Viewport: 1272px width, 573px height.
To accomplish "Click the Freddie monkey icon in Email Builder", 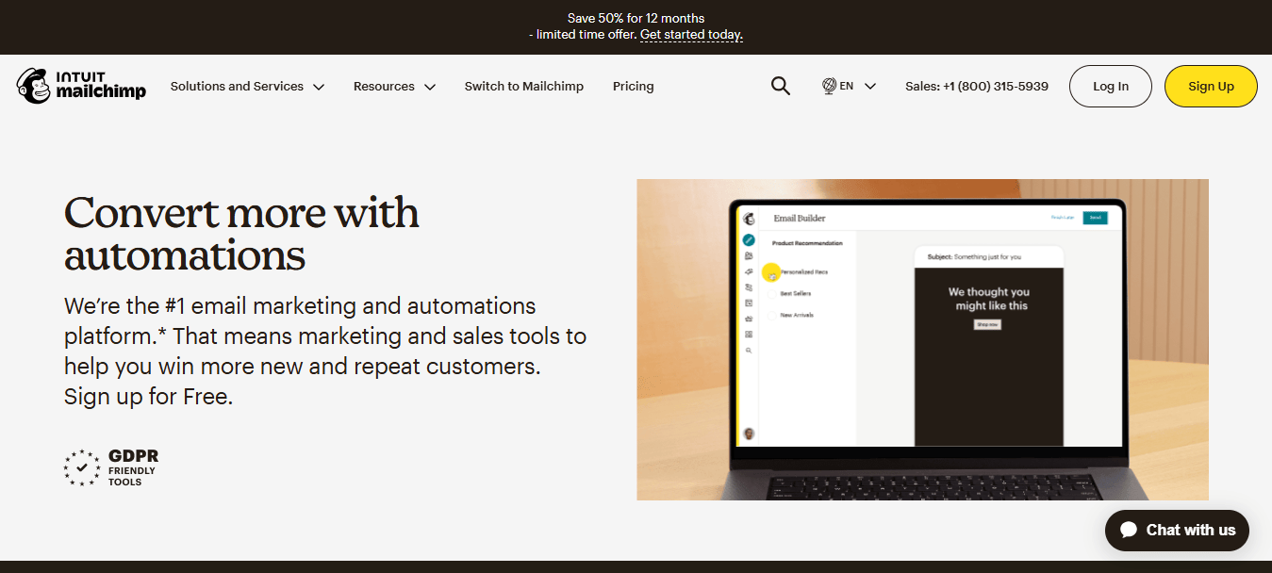I will (x=749, y=218).
